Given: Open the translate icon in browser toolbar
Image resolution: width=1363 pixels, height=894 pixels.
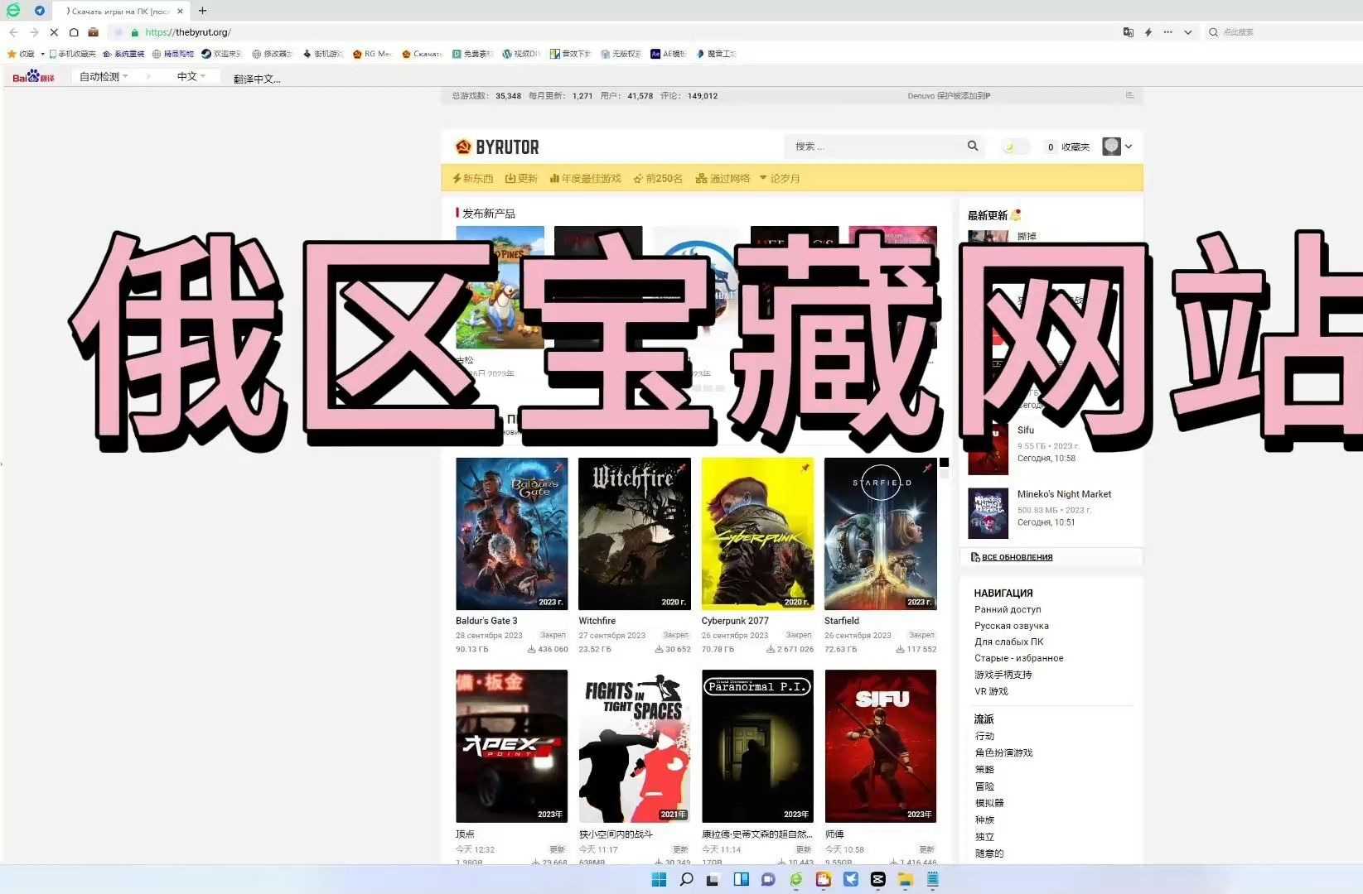Looking at the screenshot, I should [1128, 32].
